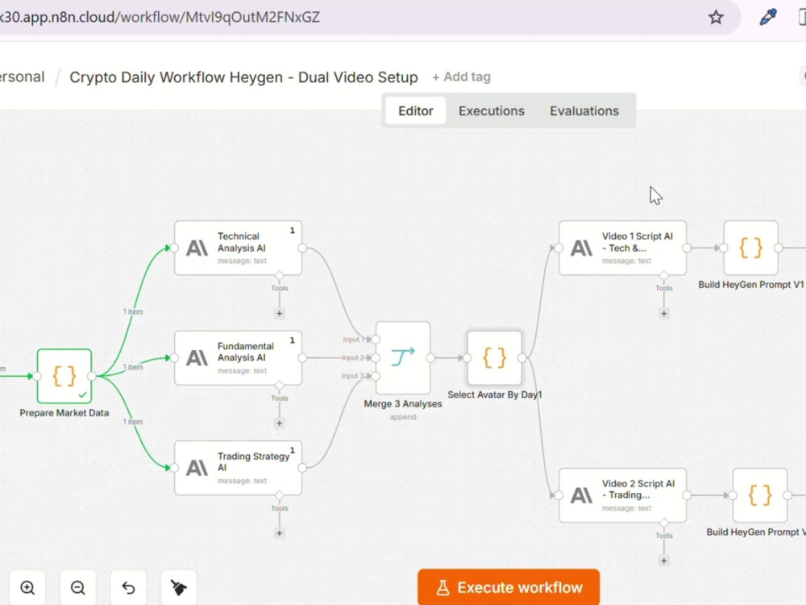Add a tool to Video 1 Script AI
Screen dimensions: 806x605
tap(663, 313)
